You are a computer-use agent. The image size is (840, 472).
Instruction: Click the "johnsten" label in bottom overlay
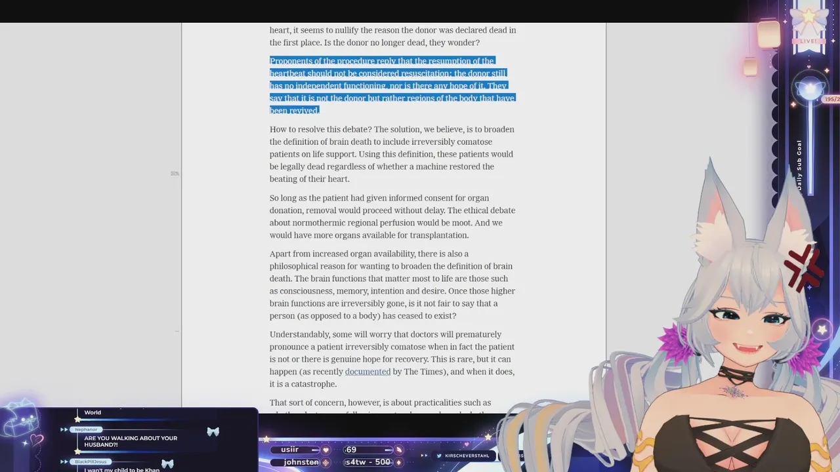click(301, 462)
